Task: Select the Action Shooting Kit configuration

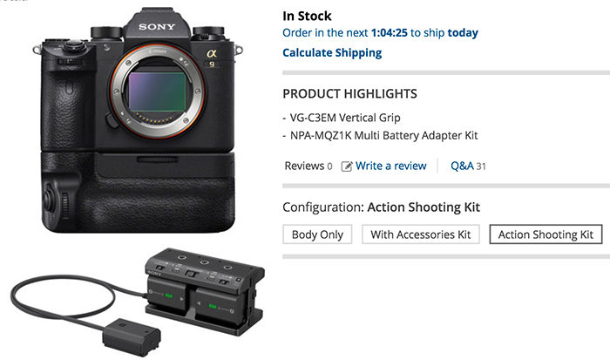Action: [x=546, y=234]
